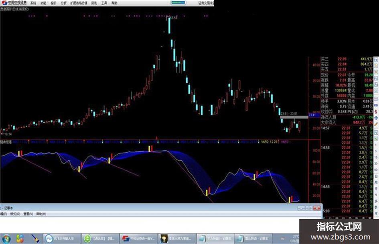Click the 总量 value 130694
The width and height of the screenshot is (379, 244).
[341, 91]
